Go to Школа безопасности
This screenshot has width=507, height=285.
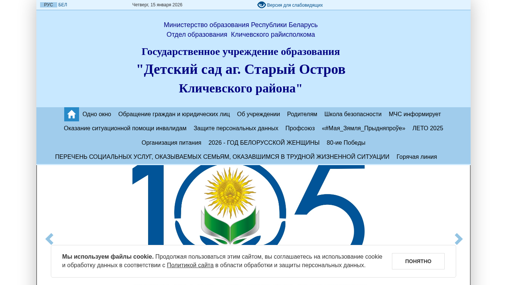(x=353, y=114)
